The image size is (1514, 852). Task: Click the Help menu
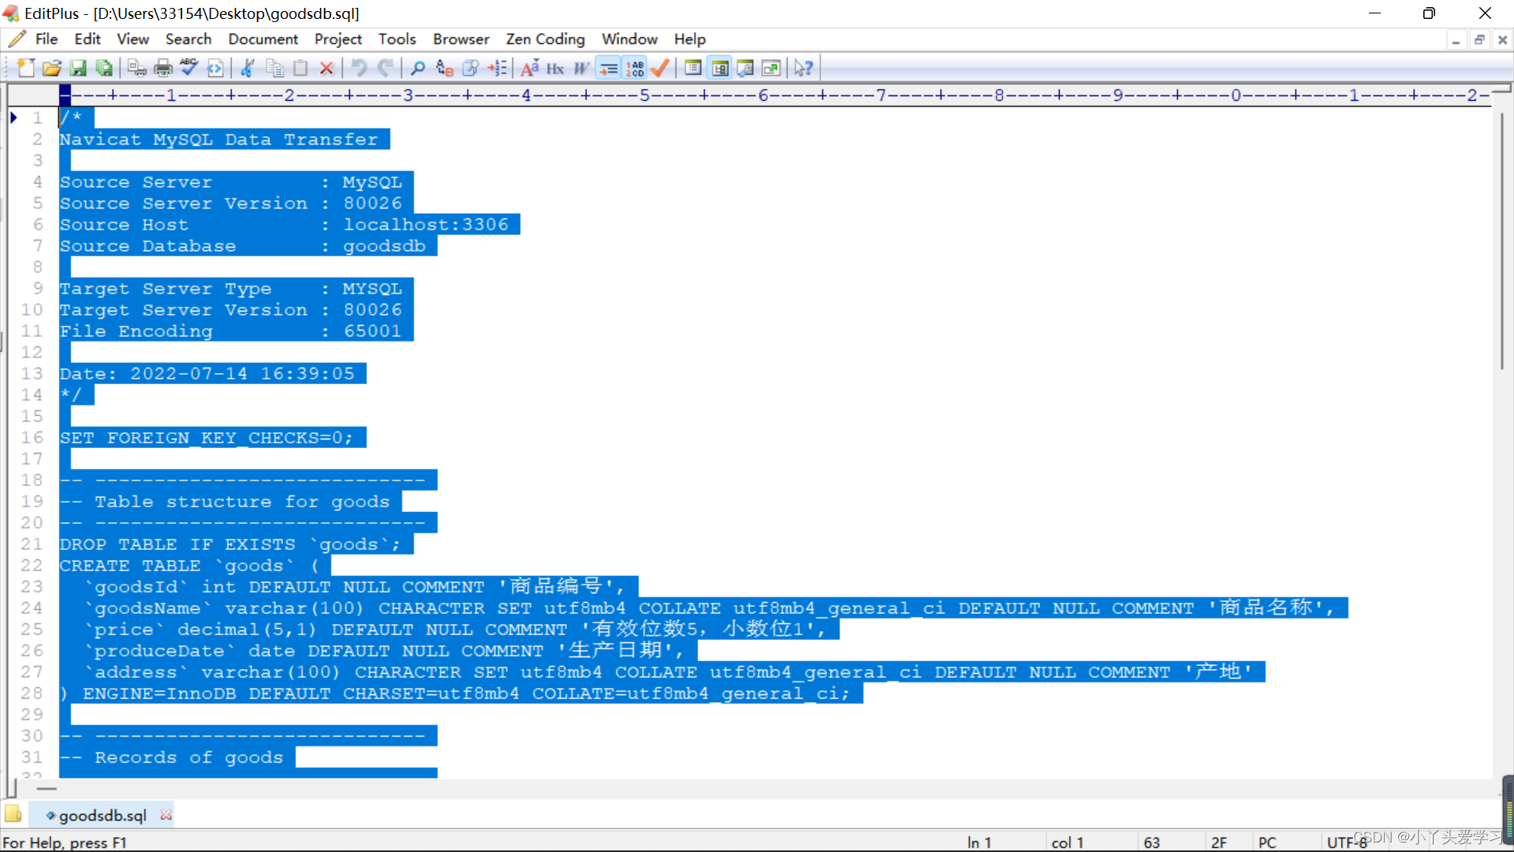(689, 39)
